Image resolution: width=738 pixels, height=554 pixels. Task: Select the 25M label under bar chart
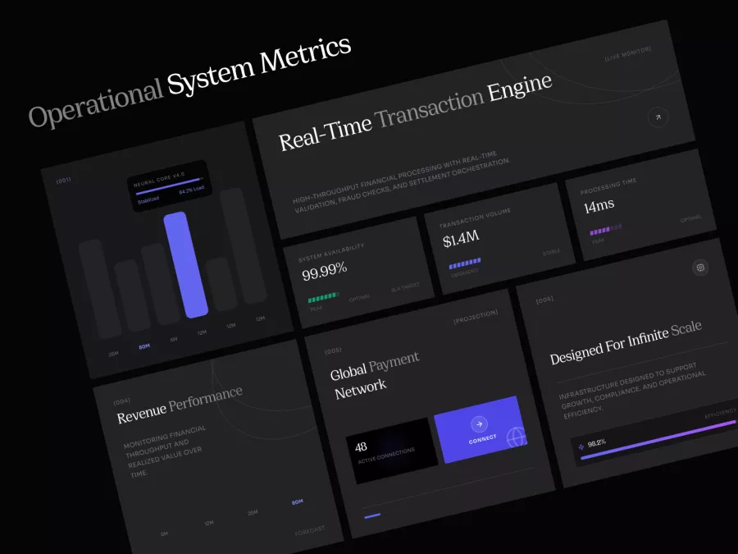(x=114, y=354)
